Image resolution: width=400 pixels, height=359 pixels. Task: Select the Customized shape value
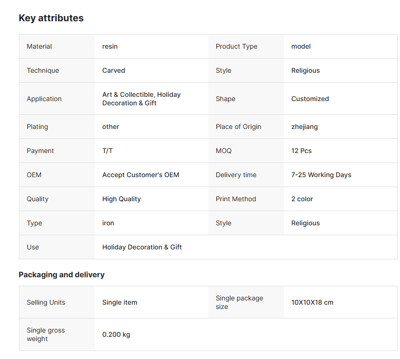[310, 99]
